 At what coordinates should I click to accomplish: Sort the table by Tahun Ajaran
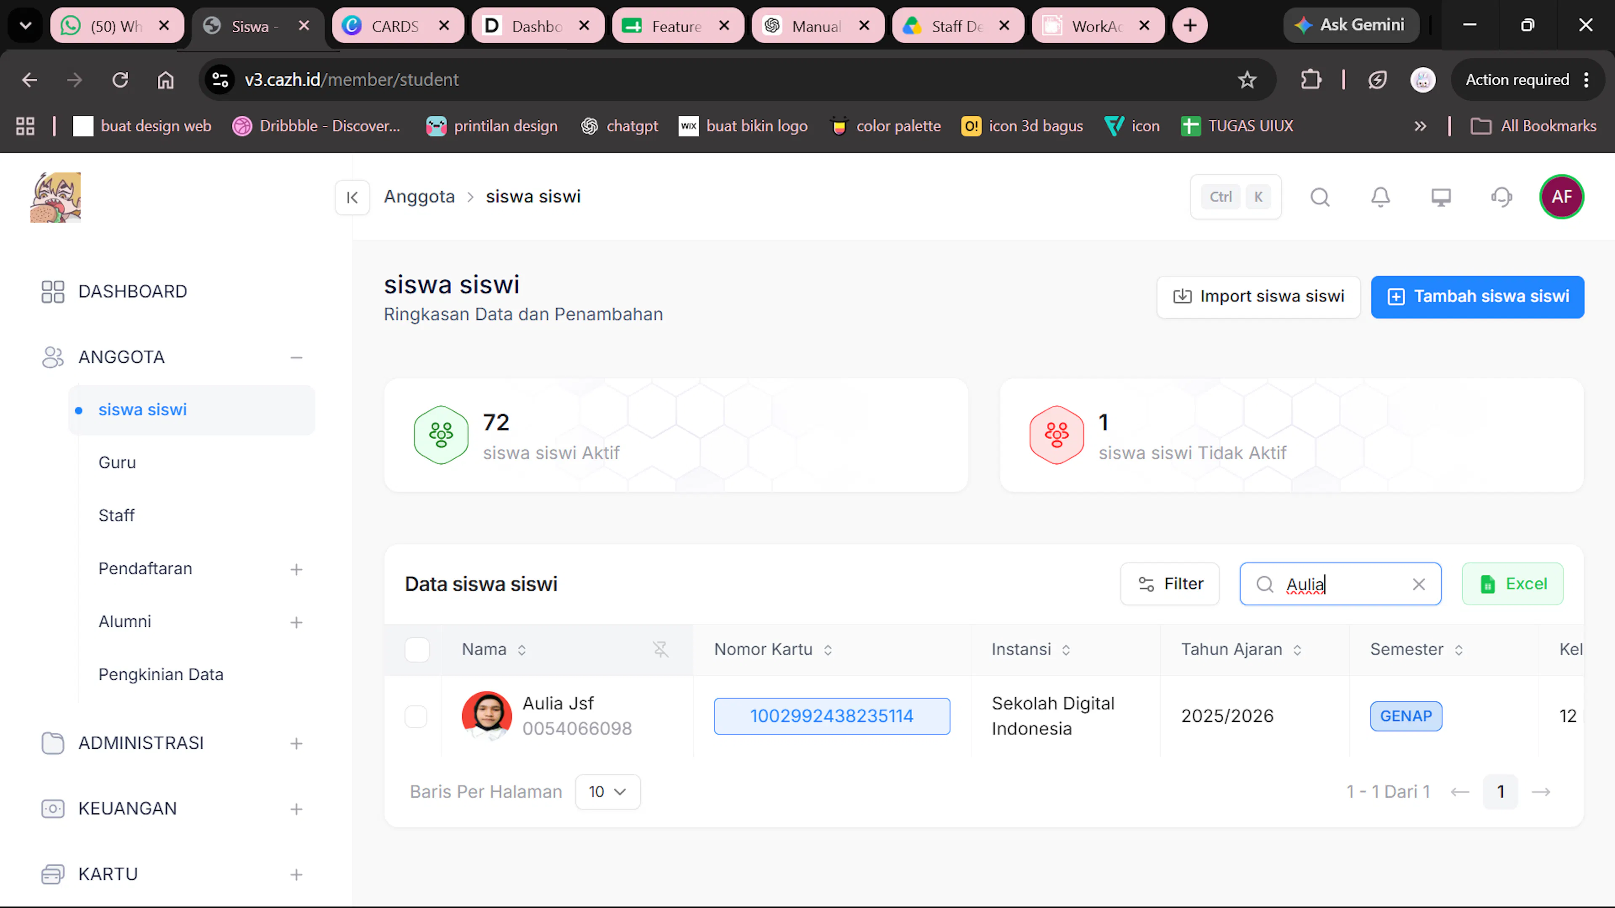click(1297, 650)
